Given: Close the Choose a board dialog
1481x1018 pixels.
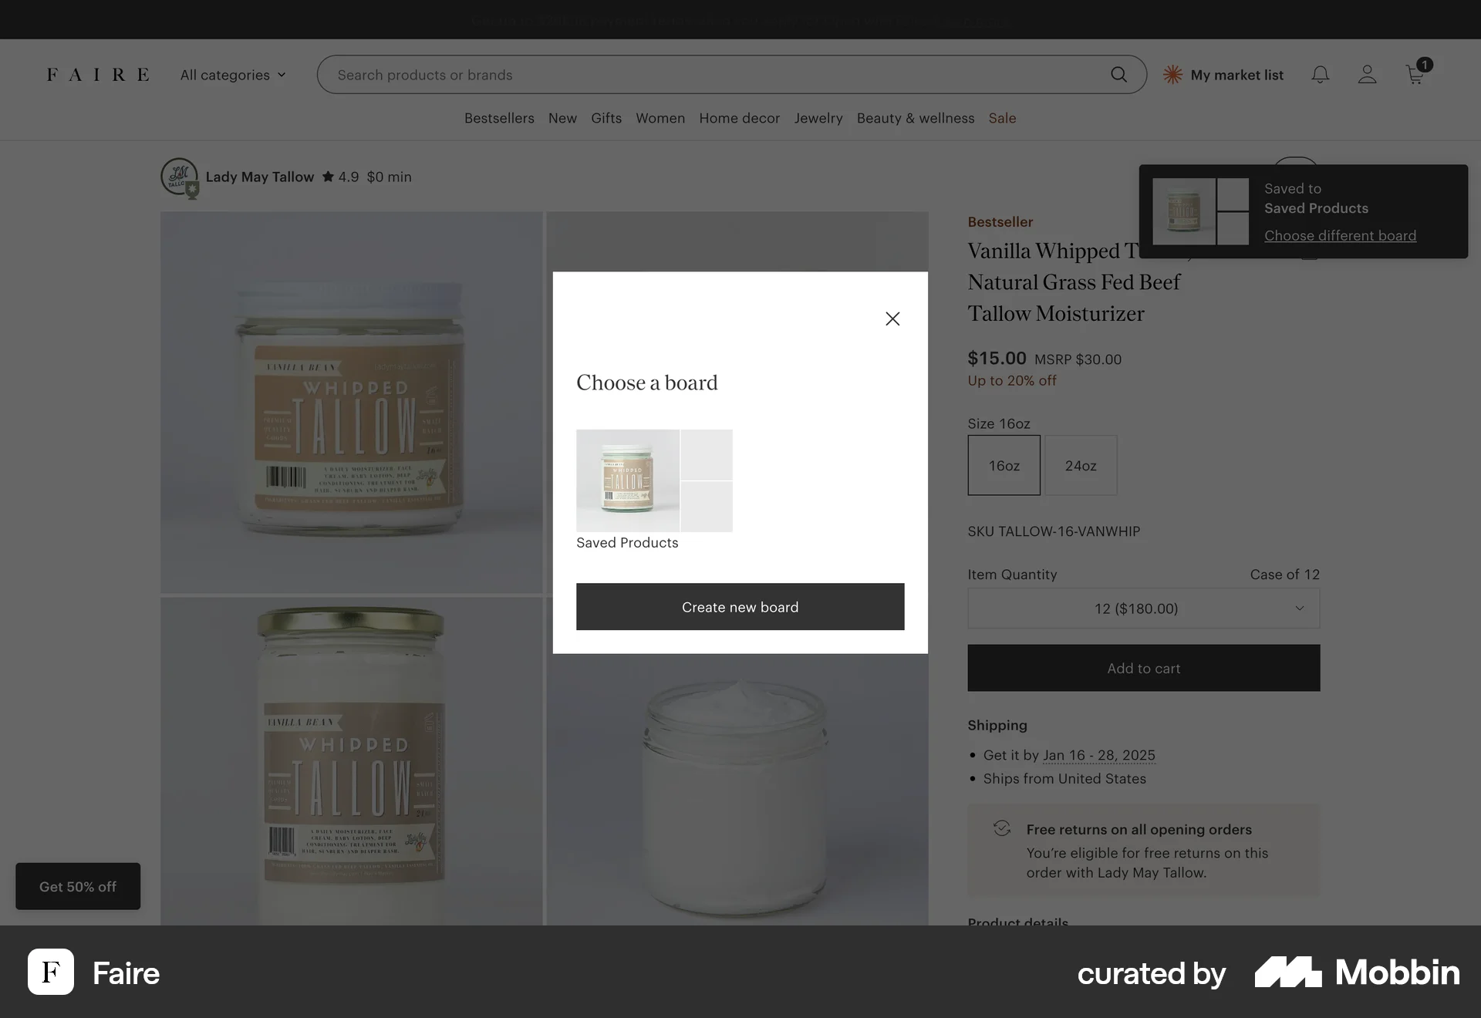Looking at the screenshot, I should (892, 319).
